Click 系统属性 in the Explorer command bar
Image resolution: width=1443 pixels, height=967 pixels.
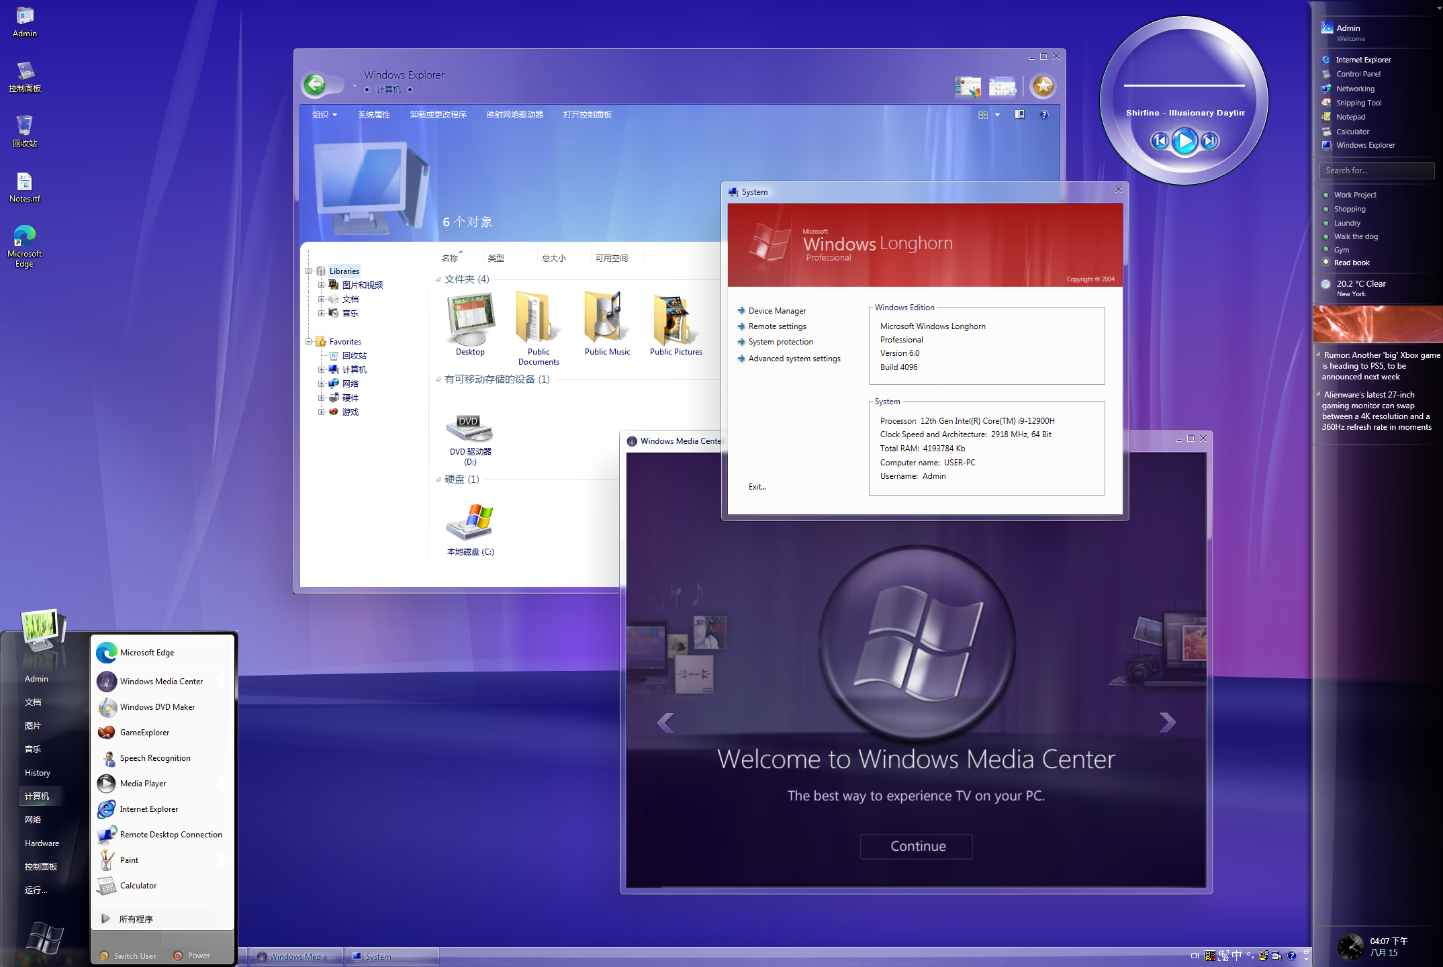coord(374,115)
